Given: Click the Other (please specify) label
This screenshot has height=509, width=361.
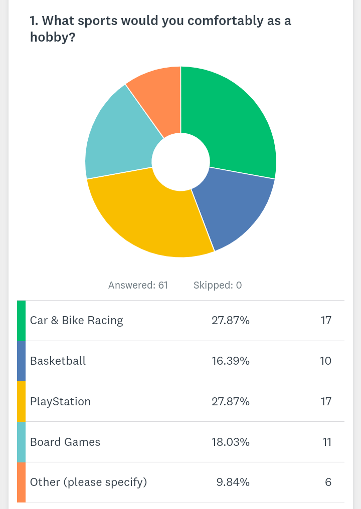Looking at the screenshot, I should click(88, 482).
